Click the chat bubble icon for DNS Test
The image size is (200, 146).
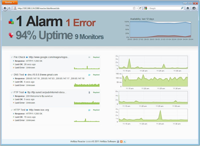pos(89,75)
